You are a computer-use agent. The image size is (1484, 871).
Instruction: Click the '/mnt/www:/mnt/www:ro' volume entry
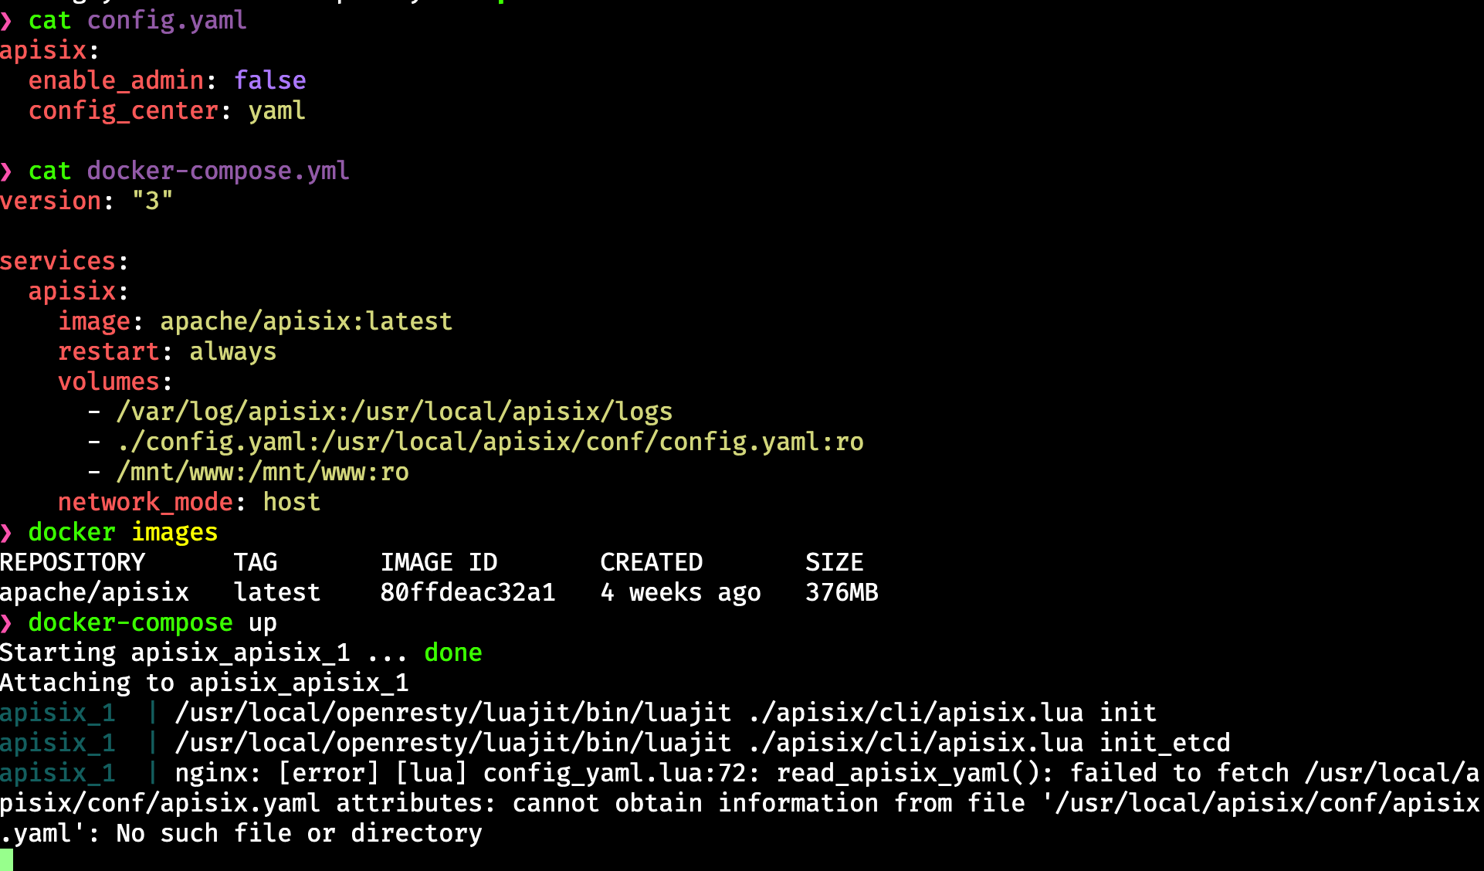click(263, 472)
